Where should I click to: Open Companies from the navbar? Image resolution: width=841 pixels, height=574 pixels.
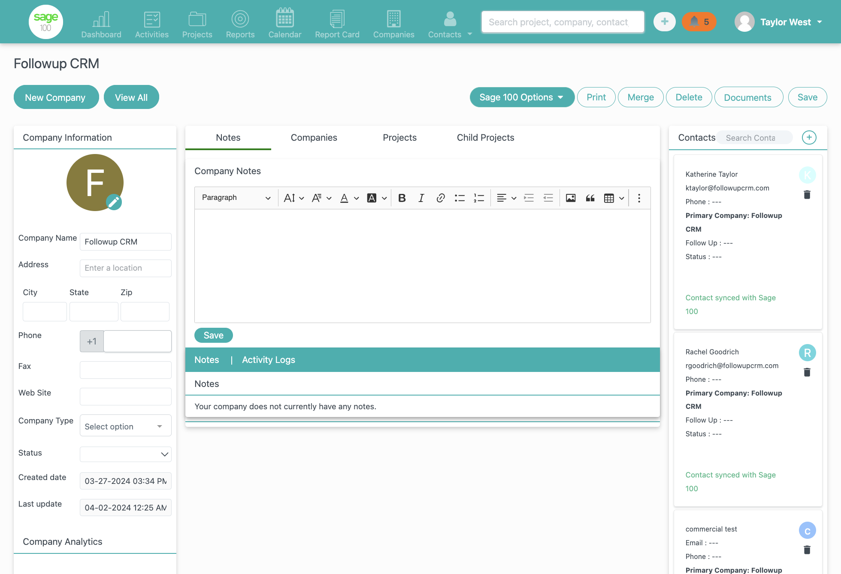(x=393, y=24)
